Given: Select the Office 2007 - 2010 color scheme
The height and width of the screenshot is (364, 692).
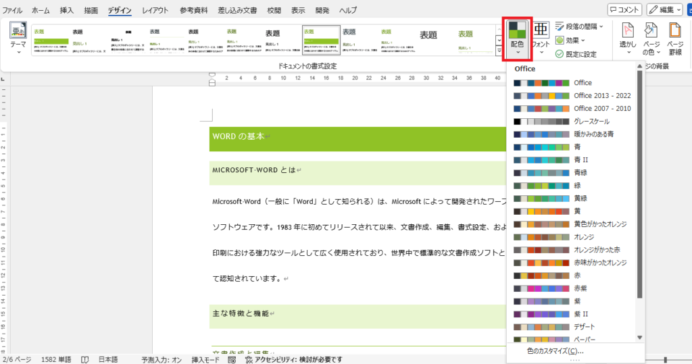Looking at the screenshot, I should [573, 108].
